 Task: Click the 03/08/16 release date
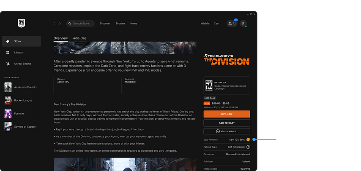point(245,169)
